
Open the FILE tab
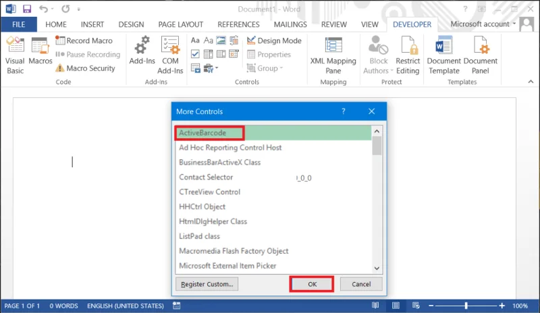[x=19, y=24]
